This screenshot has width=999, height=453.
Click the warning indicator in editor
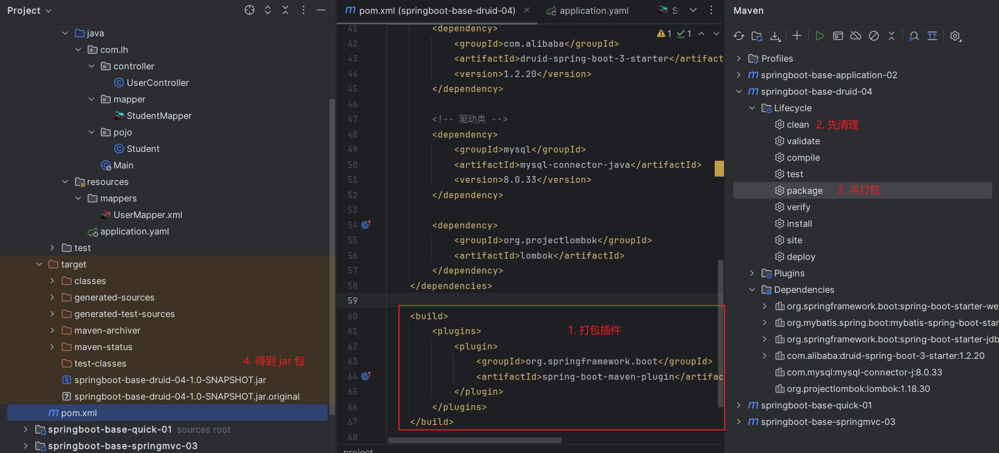point(665,34)
